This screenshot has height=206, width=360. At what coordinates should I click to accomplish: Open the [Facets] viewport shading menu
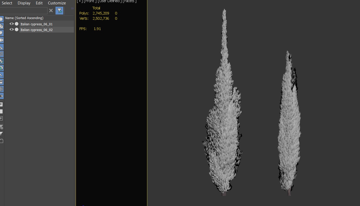point(129,1)
